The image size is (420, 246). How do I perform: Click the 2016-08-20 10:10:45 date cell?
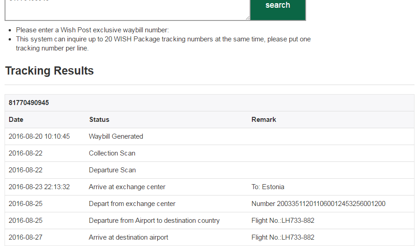pos(39,136)
